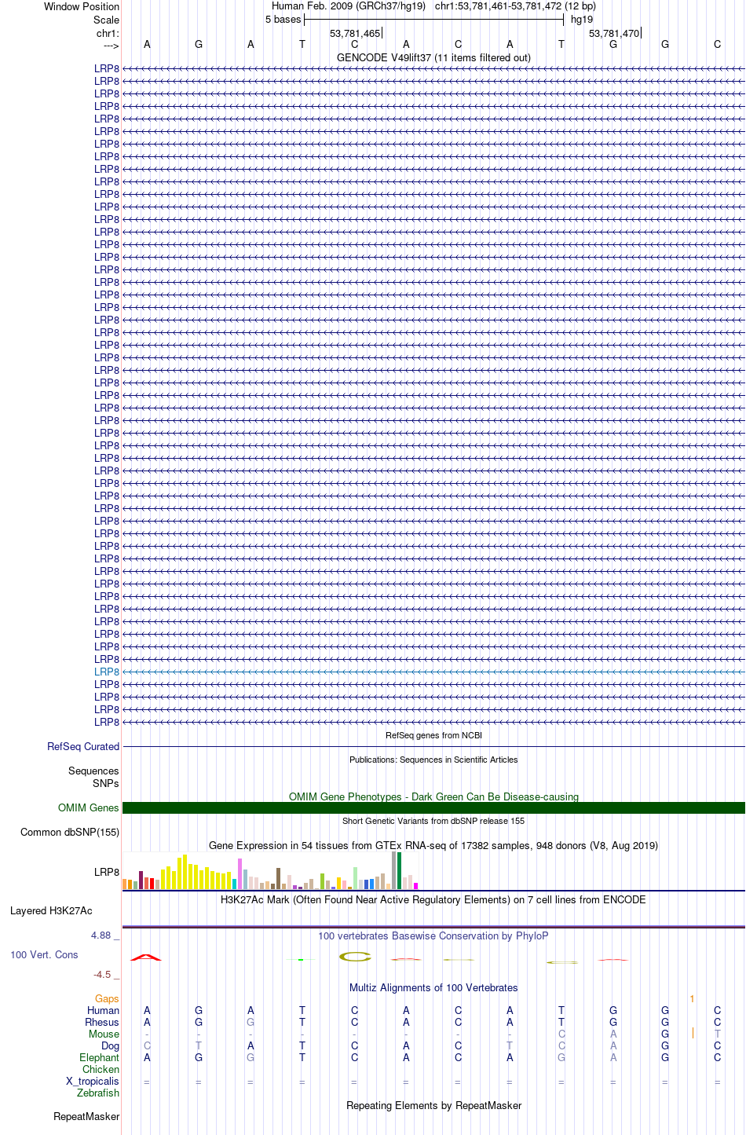Open the GTEx Gene Expression track title
The width and height of the screenshot is (746, 1135).
[433, 845]
